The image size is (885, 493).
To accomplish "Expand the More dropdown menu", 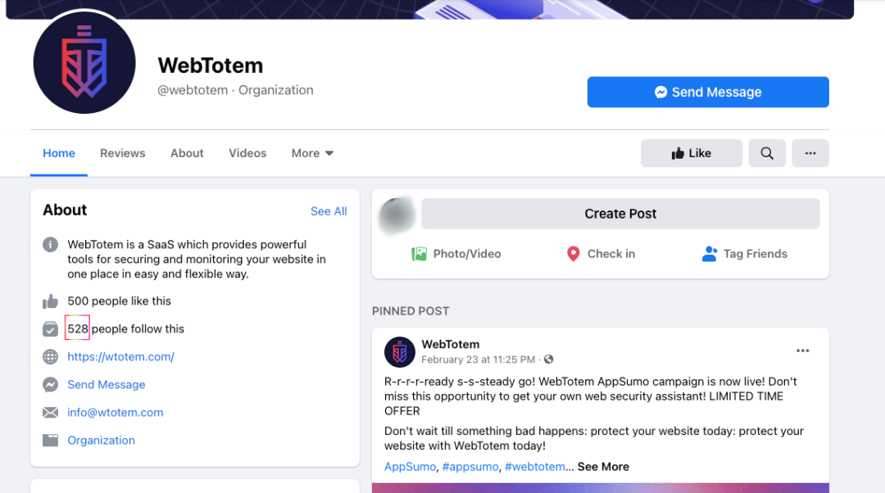I will click(x=312, y=153).
